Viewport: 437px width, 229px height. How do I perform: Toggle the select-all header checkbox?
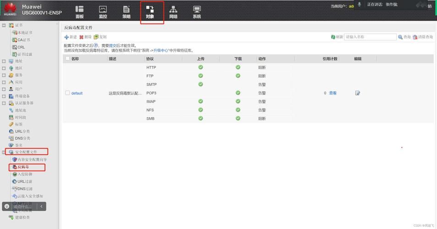pyautogui.click(x=67, y=59)
